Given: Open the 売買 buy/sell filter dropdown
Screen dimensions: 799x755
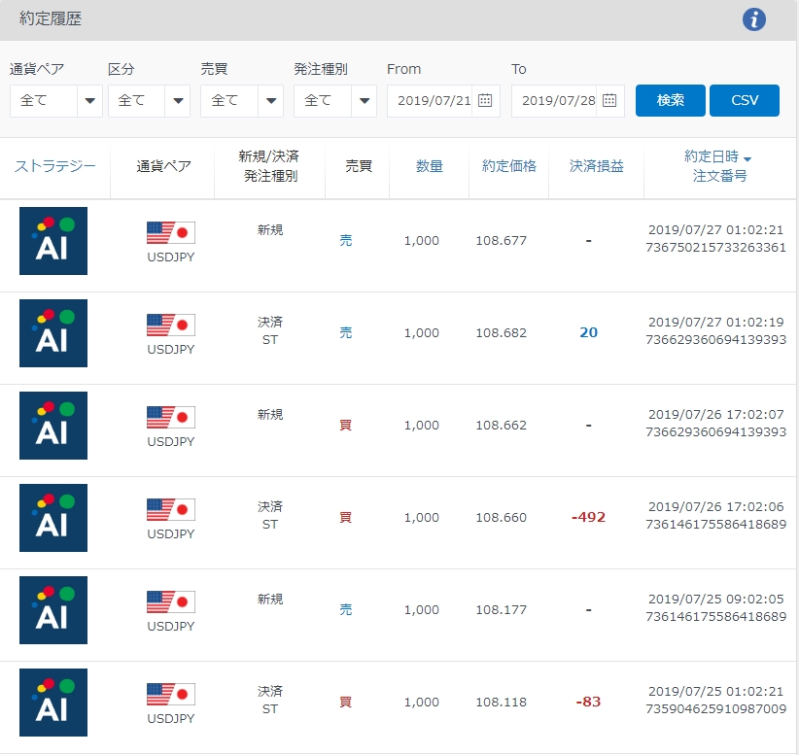Looking at the screenshot, I should tap(242, 100).
